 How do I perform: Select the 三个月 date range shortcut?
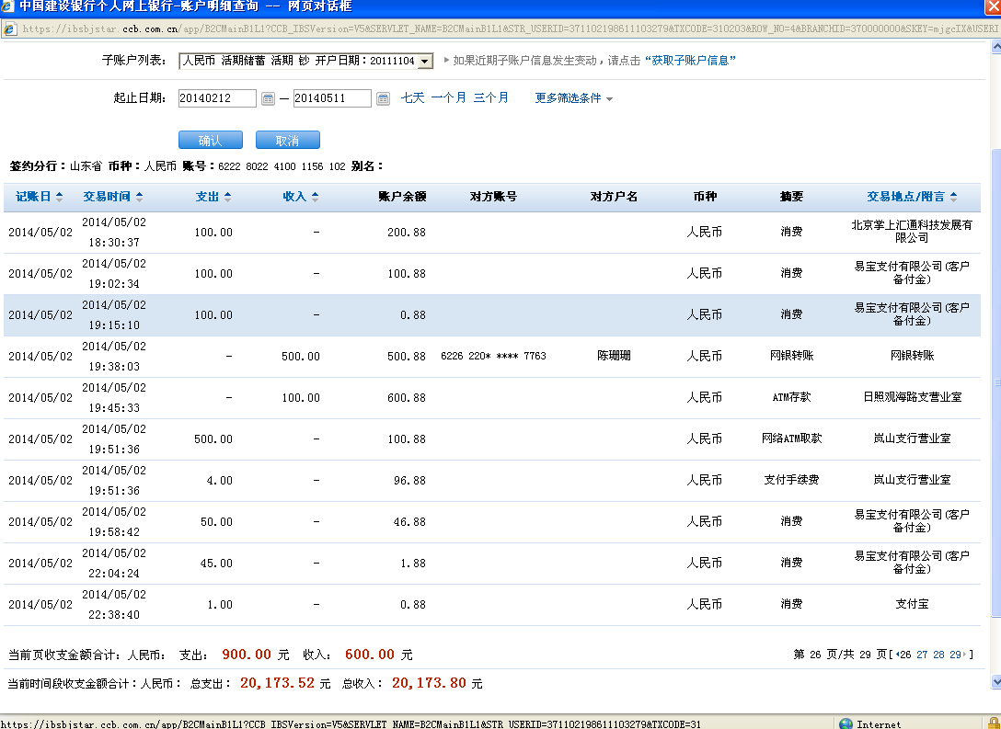[490, 97]
